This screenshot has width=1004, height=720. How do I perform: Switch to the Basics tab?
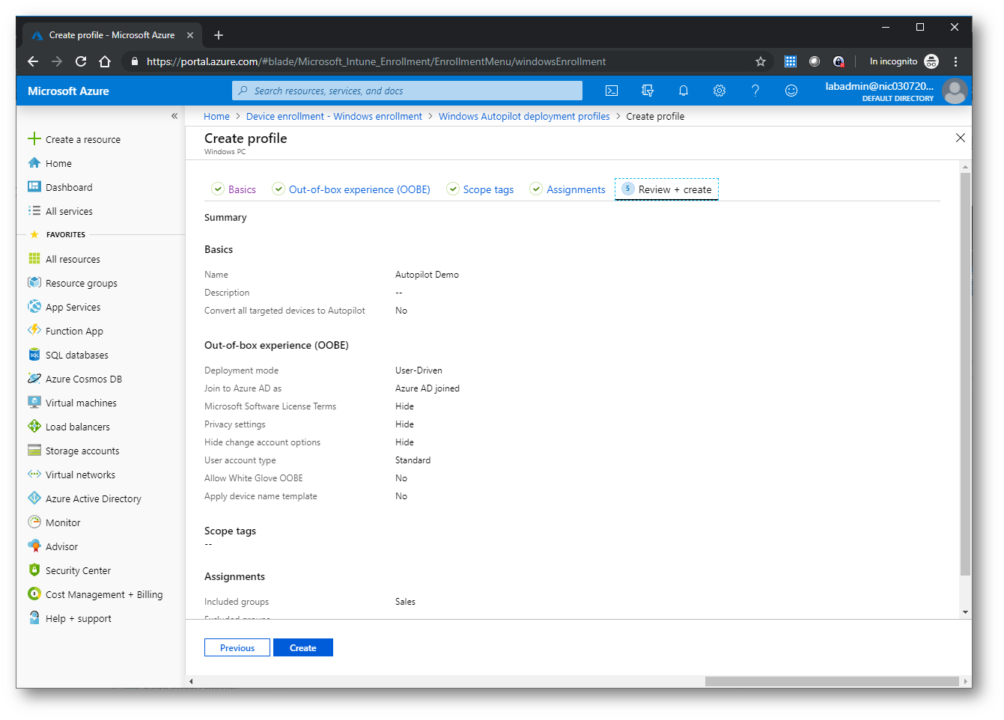234,189
